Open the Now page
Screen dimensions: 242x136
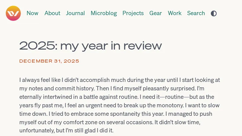coord(32,13)
